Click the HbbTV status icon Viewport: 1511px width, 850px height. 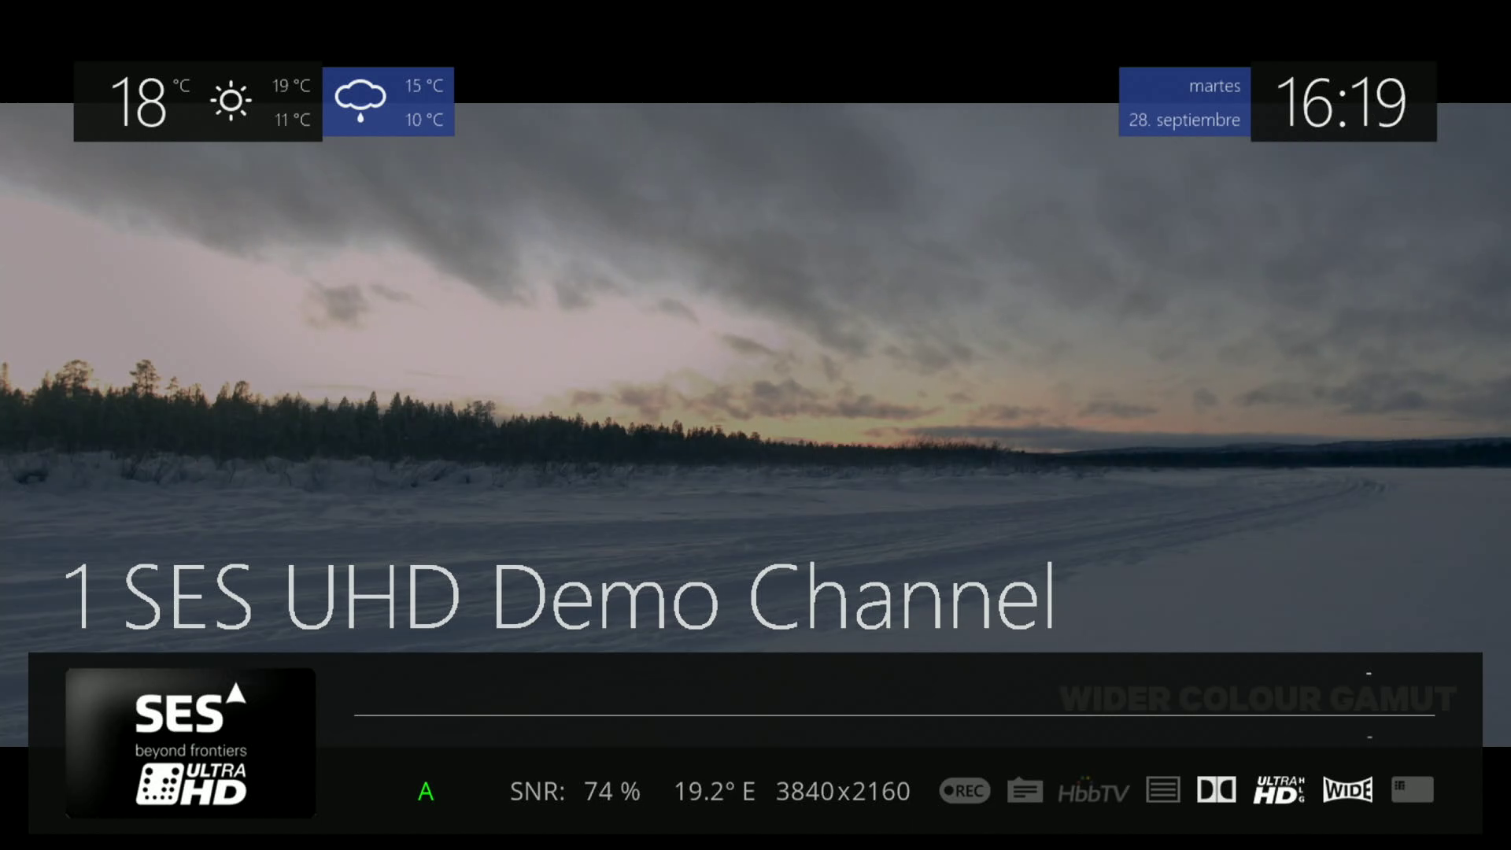pos(1093,791)
